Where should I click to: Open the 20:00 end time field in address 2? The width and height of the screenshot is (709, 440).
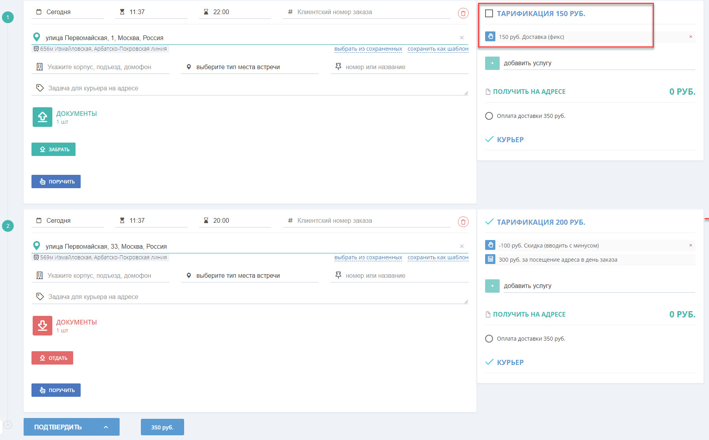click(x=235, y=221)
